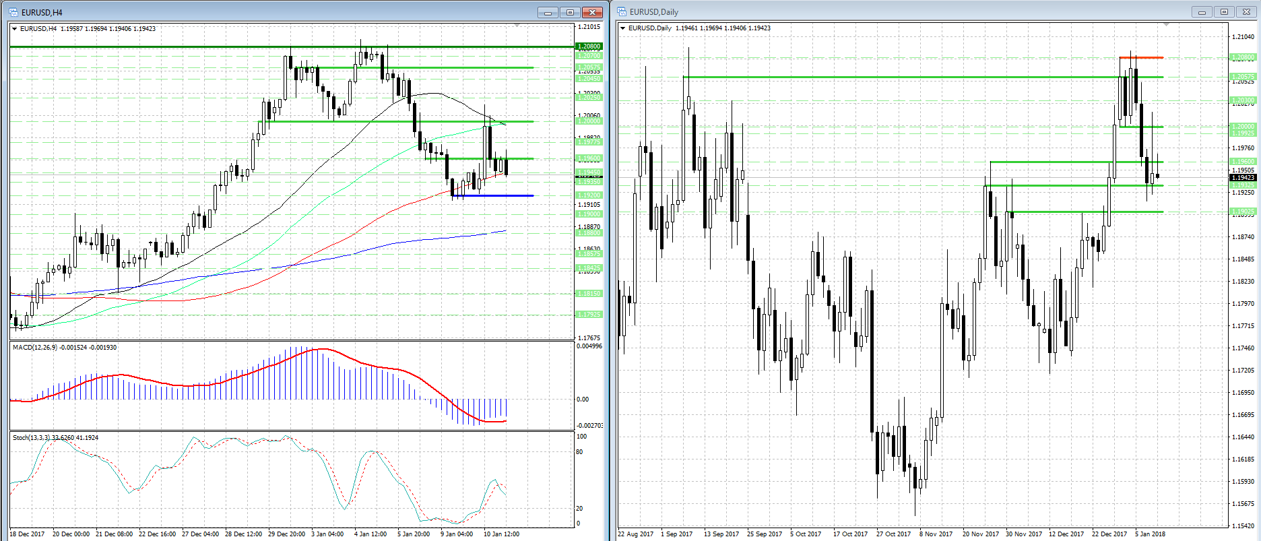This screenshot has height=541, width=1261.
Task: Click the EURUSD,H4 window title bar
Action: pos(269,12)
